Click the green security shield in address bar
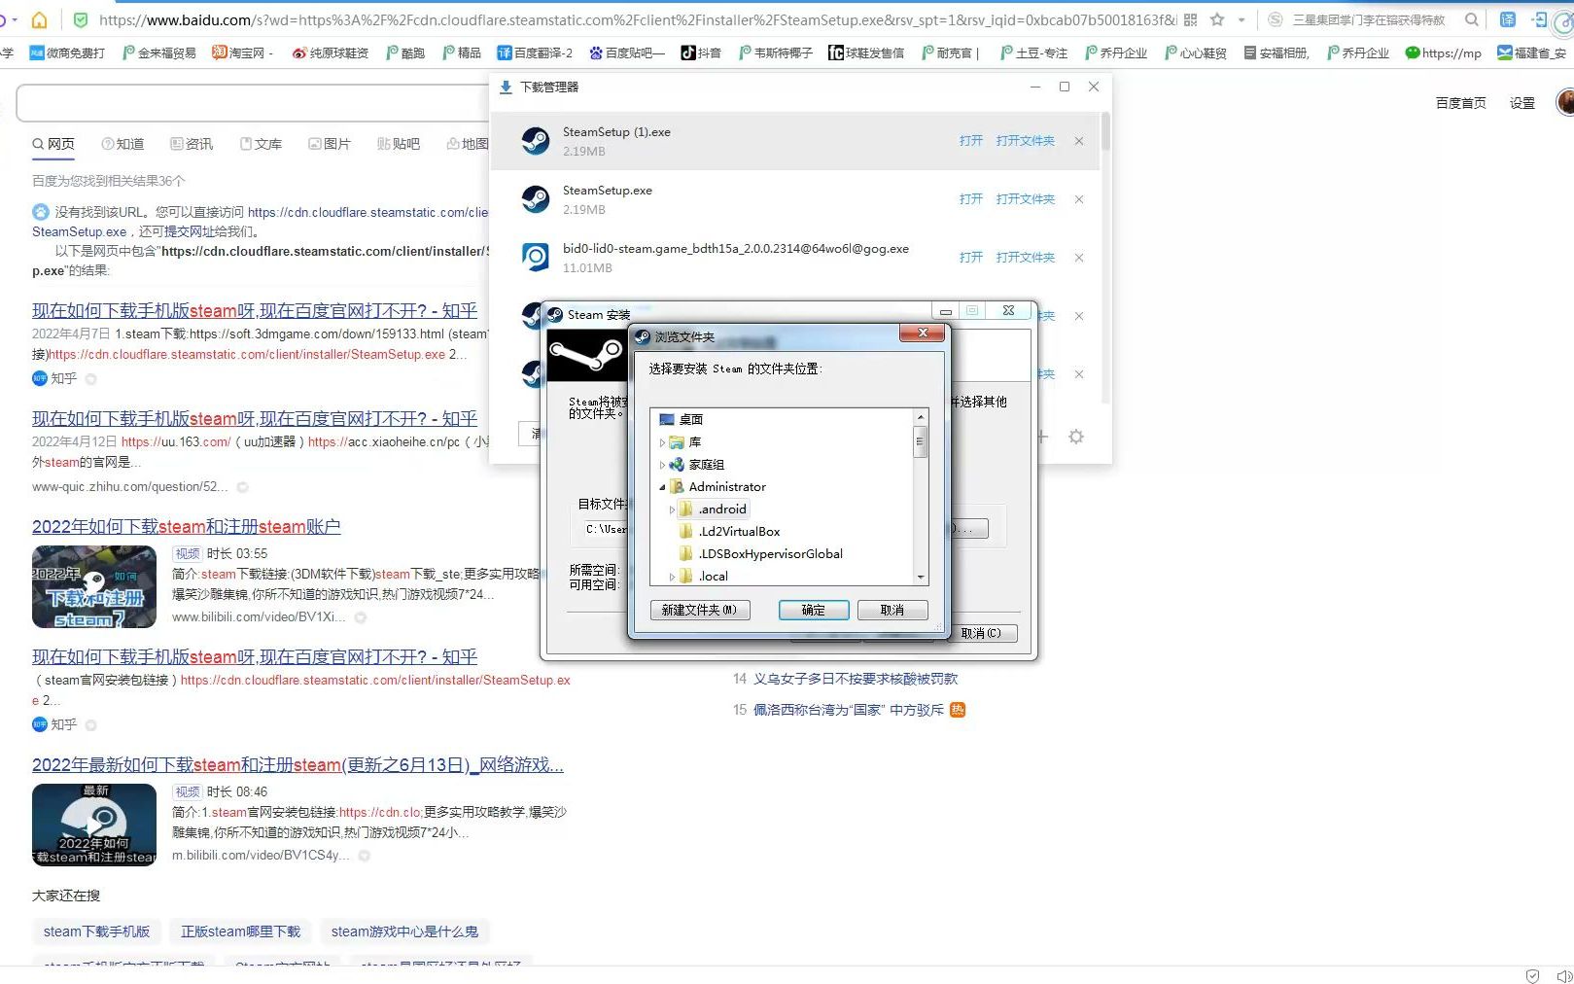Viewport: 1574px width, 984px height. coord(81,19)
